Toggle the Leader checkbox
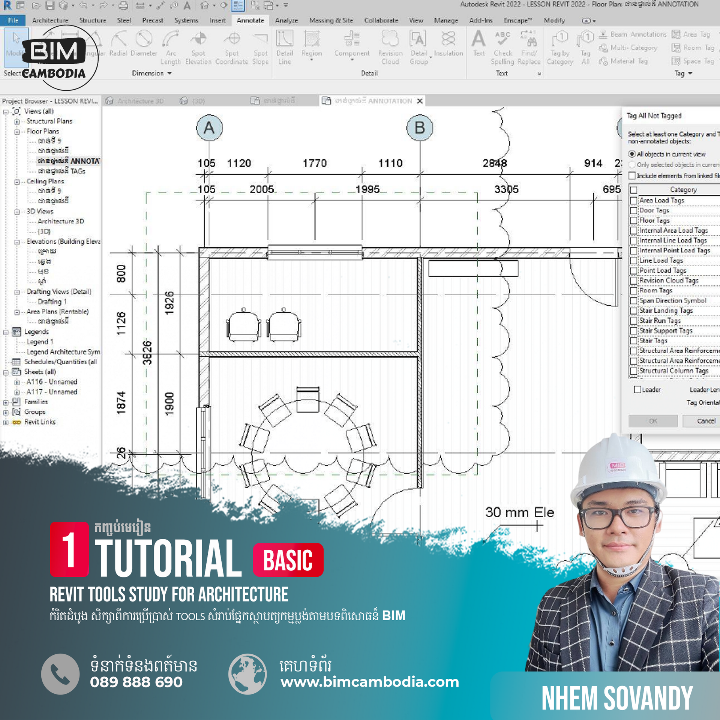The image size is (720, 720). 637,390
